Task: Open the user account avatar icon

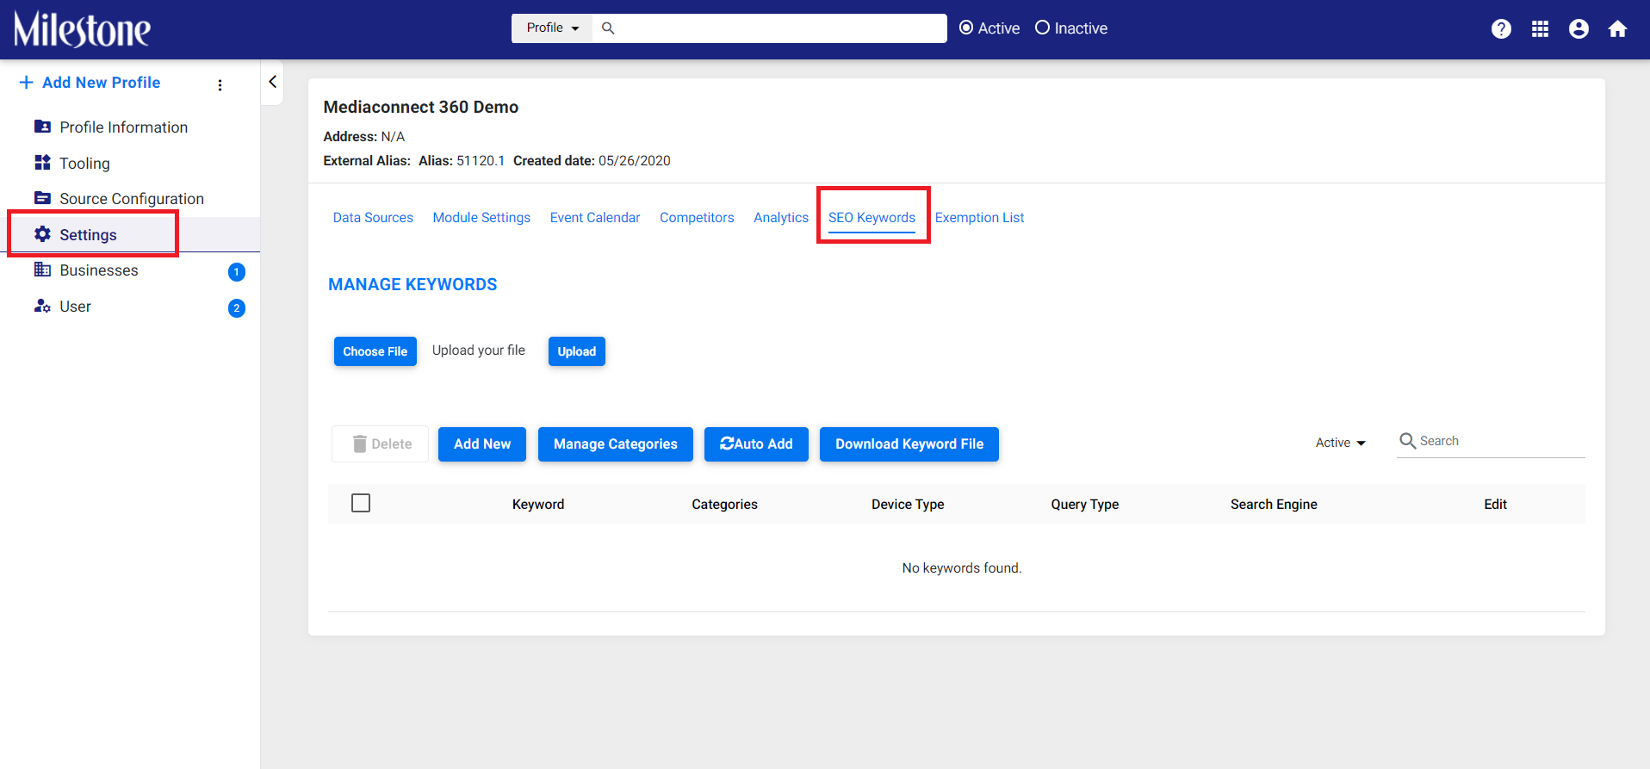Action: 1579,28
